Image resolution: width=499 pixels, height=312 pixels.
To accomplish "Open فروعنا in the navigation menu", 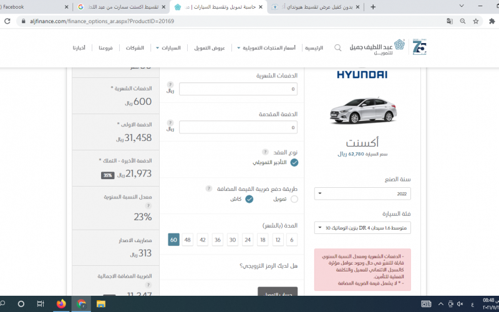I will click(x=105, y=48).
